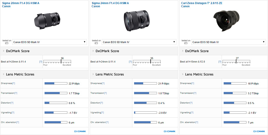Click the camera icon under Zeiss Distagon 'tested on'
268x135 pixels.
tap(186, 43)
